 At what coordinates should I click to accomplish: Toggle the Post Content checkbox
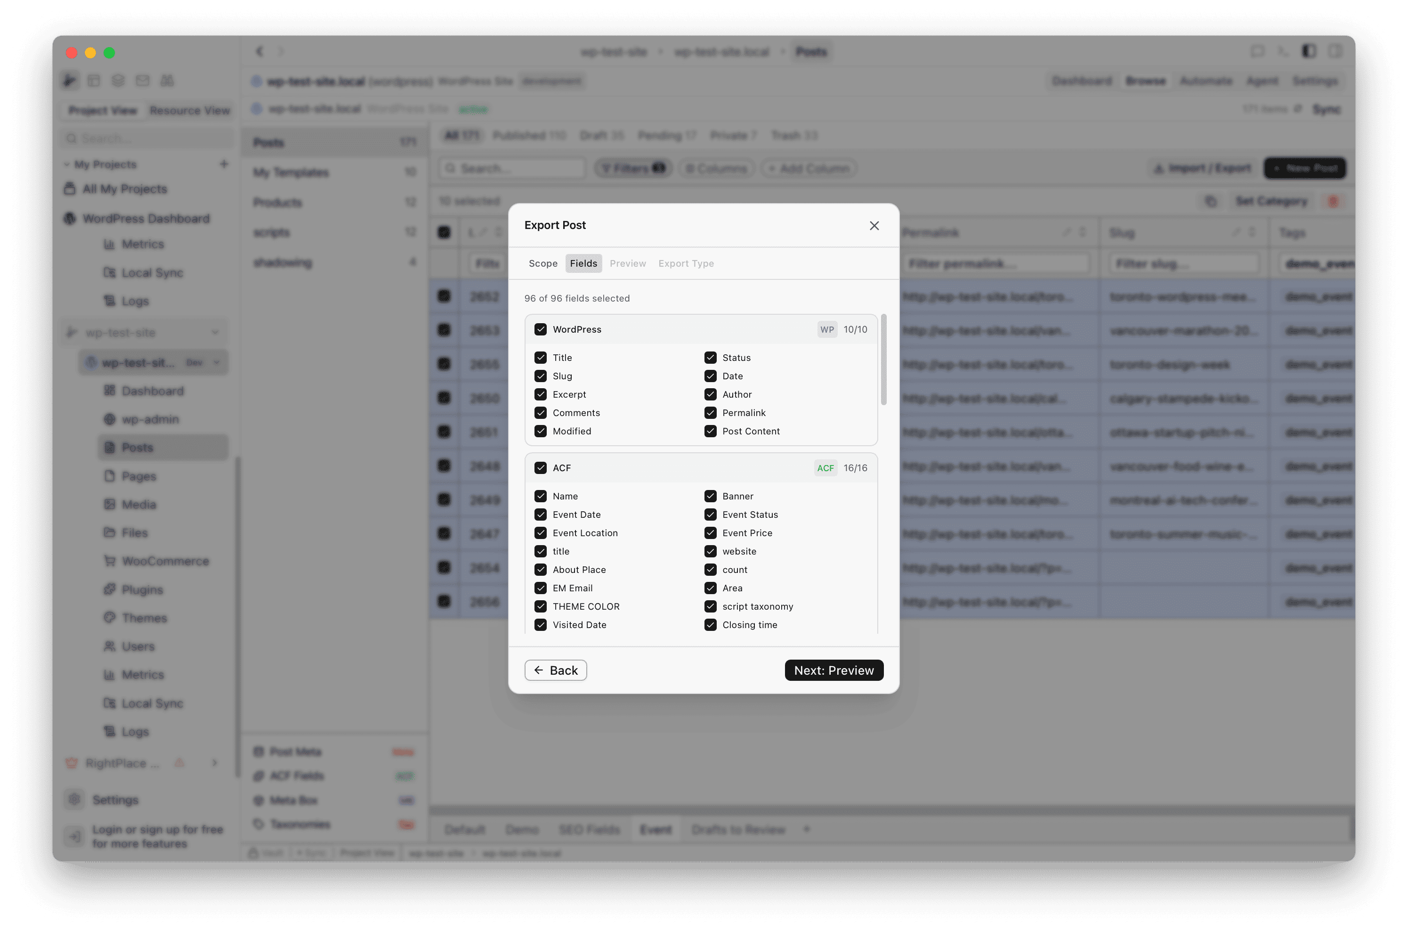click(x=710, y=431)
